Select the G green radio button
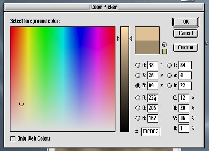This screenshot has height=151, width=209. click(138, 108)
